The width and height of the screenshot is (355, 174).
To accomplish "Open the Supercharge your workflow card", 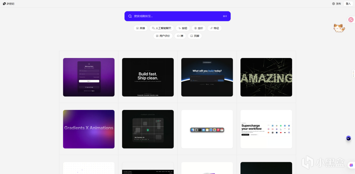I will point(266,129).
